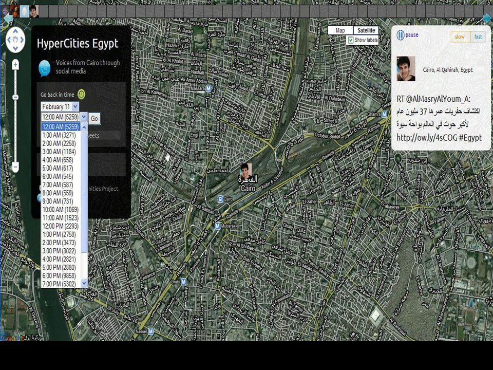This screenshot has width=493, height=370.
Task: Click the zoom slider handle
Action: pyautogui.click(x=15, y=97)
